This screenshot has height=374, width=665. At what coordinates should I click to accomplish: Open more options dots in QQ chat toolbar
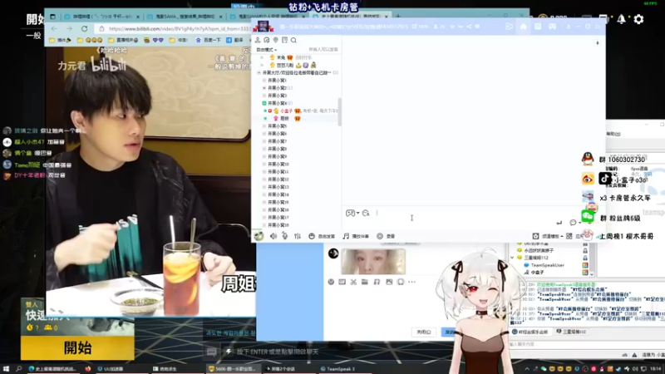[411, 282]
